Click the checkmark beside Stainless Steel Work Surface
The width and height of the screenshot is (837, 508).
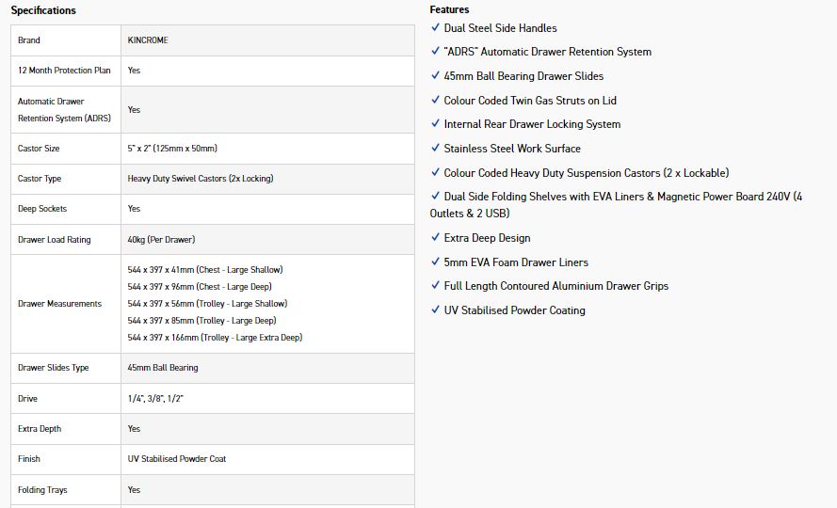[x=435, y=149]
